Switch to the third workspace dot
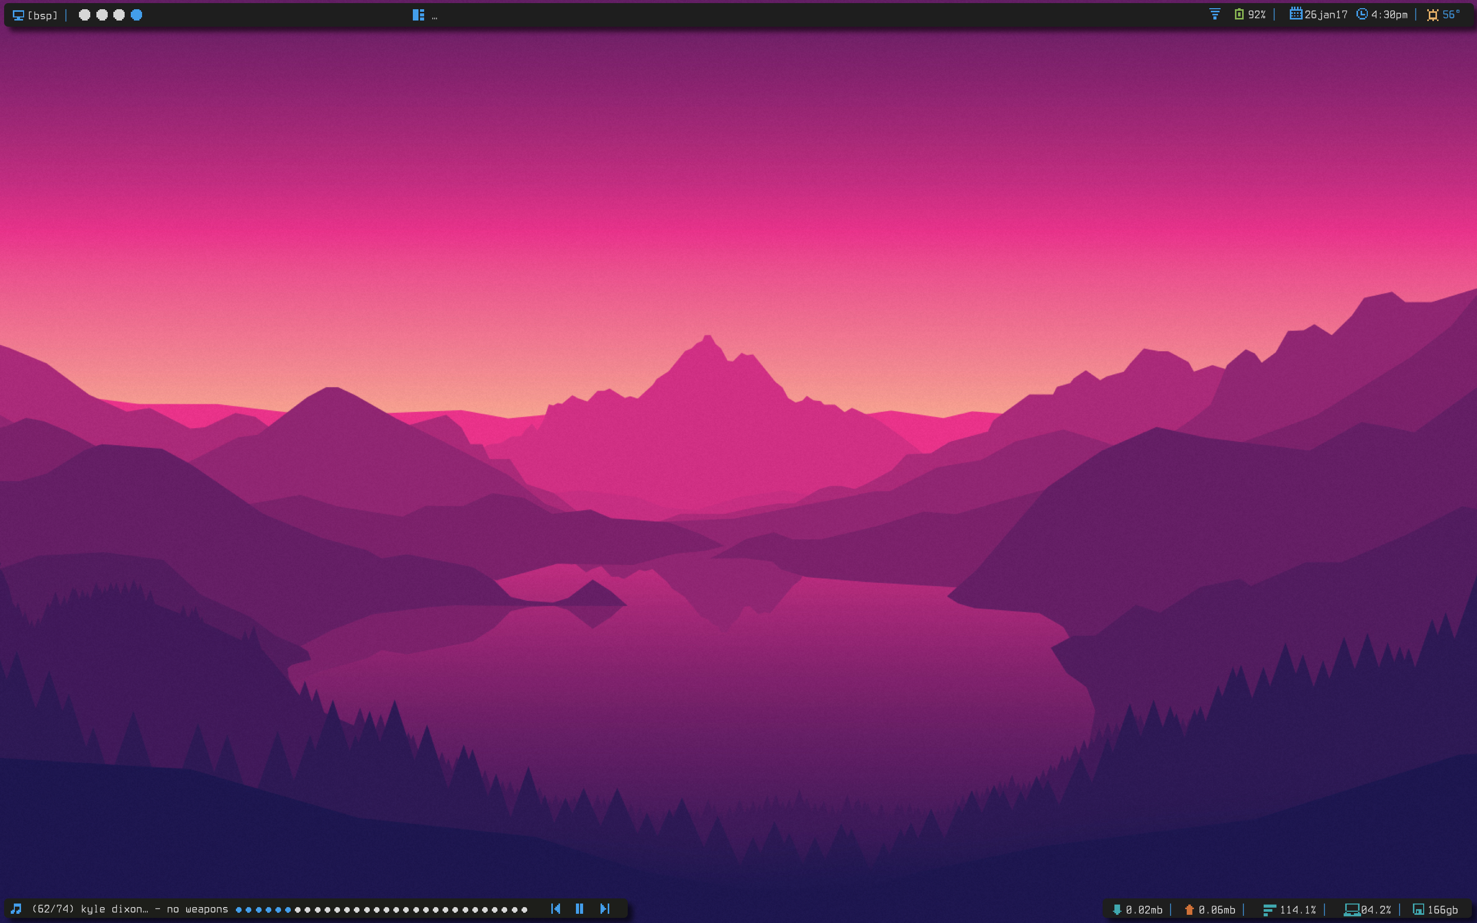This screenshot has width=1477, height=923. pyautogui.click(x=119, y=15)
